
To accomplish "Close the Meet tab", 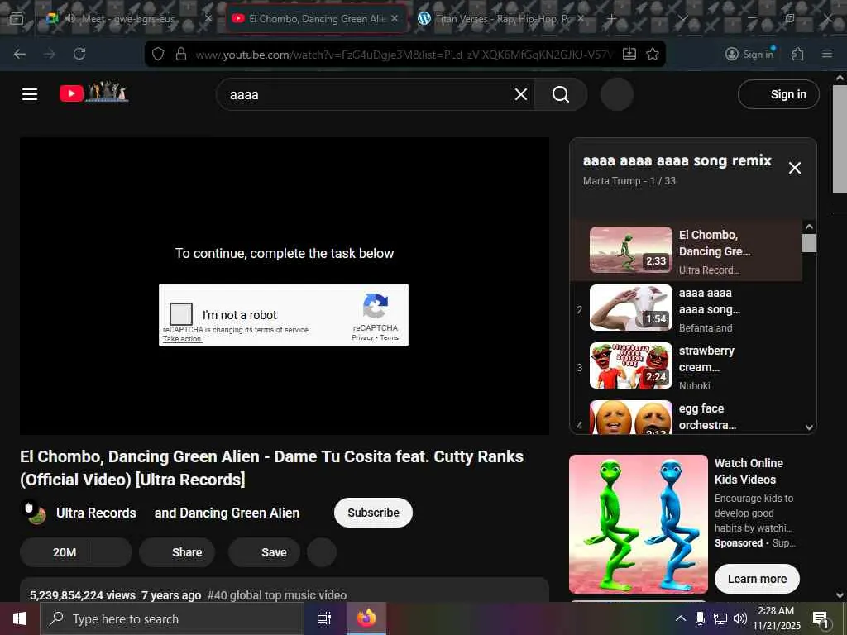I will [208, 18].
